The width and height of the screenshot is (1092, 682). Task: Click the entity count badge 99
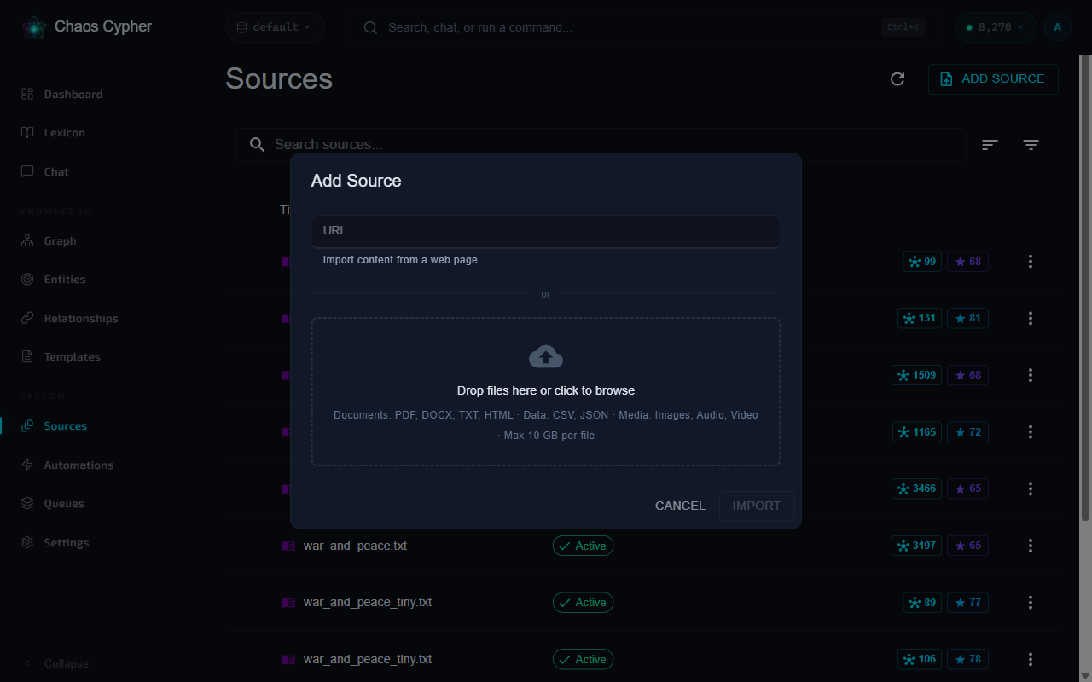coord(922,262)
